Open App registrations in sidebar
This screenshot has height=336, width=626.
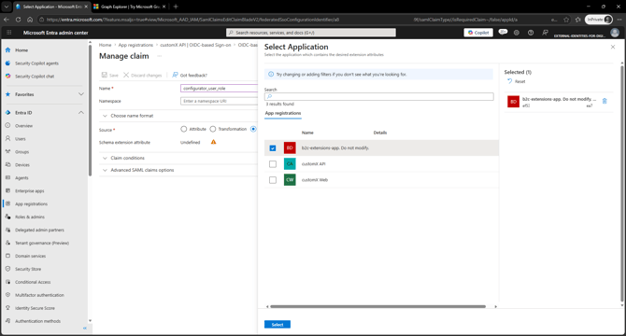click(x=31, y=204)
